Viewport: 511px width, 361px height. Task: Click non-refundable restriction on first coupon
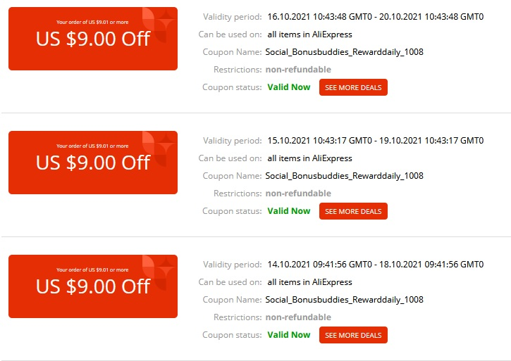pyautogui.click(x=298, y=70)
